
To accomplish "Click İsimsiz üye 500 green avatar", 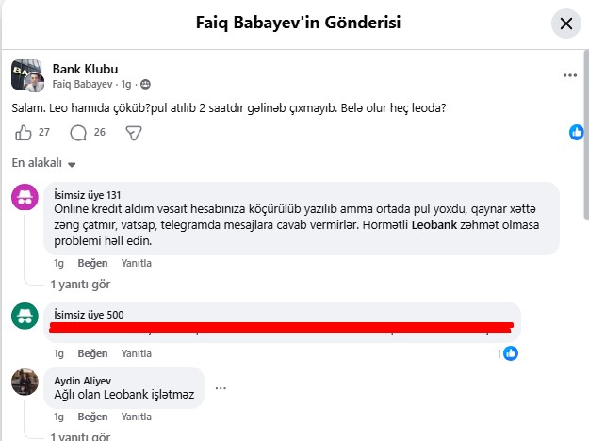I will coord(25,316).
